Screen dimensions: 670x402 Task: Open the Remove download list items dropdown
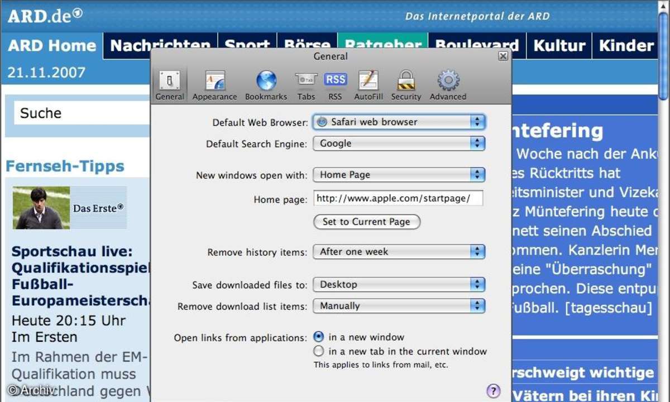(x=399, y=306)
